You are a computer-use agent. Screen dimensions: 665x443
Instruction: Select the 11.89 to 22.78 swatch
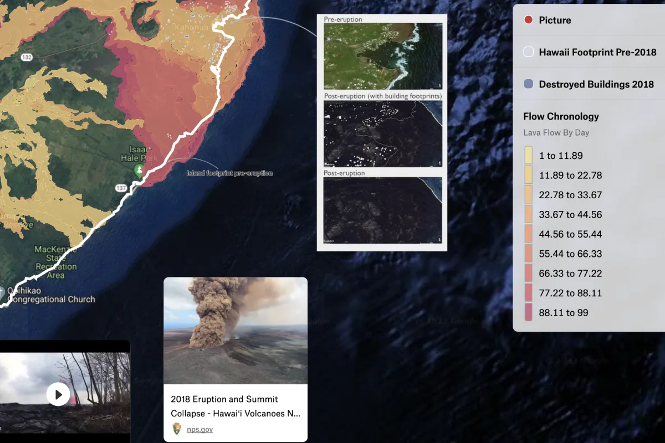(528, 175)
